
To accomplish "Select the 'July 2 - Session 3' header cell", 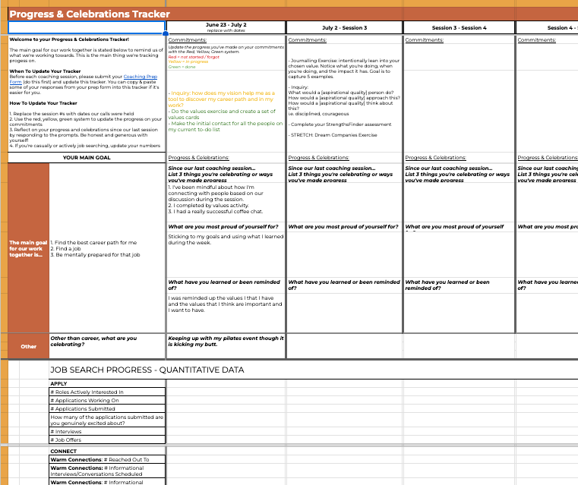I will click(x=344, y=27).
